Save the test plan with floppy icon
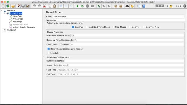 point(23,6)
